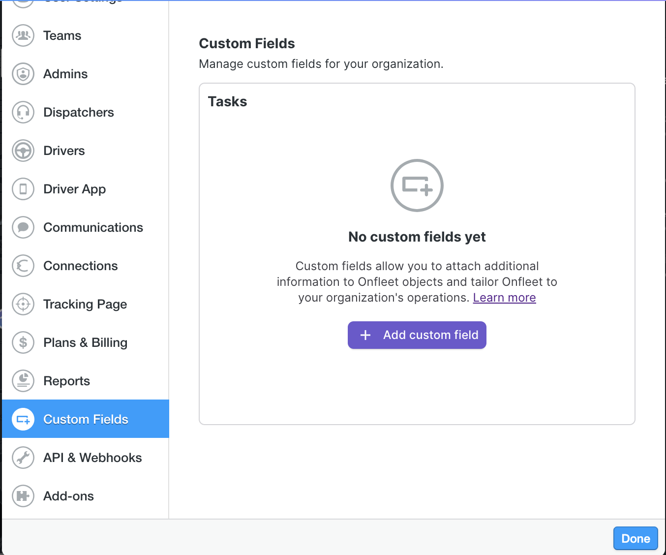Follow the Learn more link
The image size is (666, 555).
pos(504,298)
